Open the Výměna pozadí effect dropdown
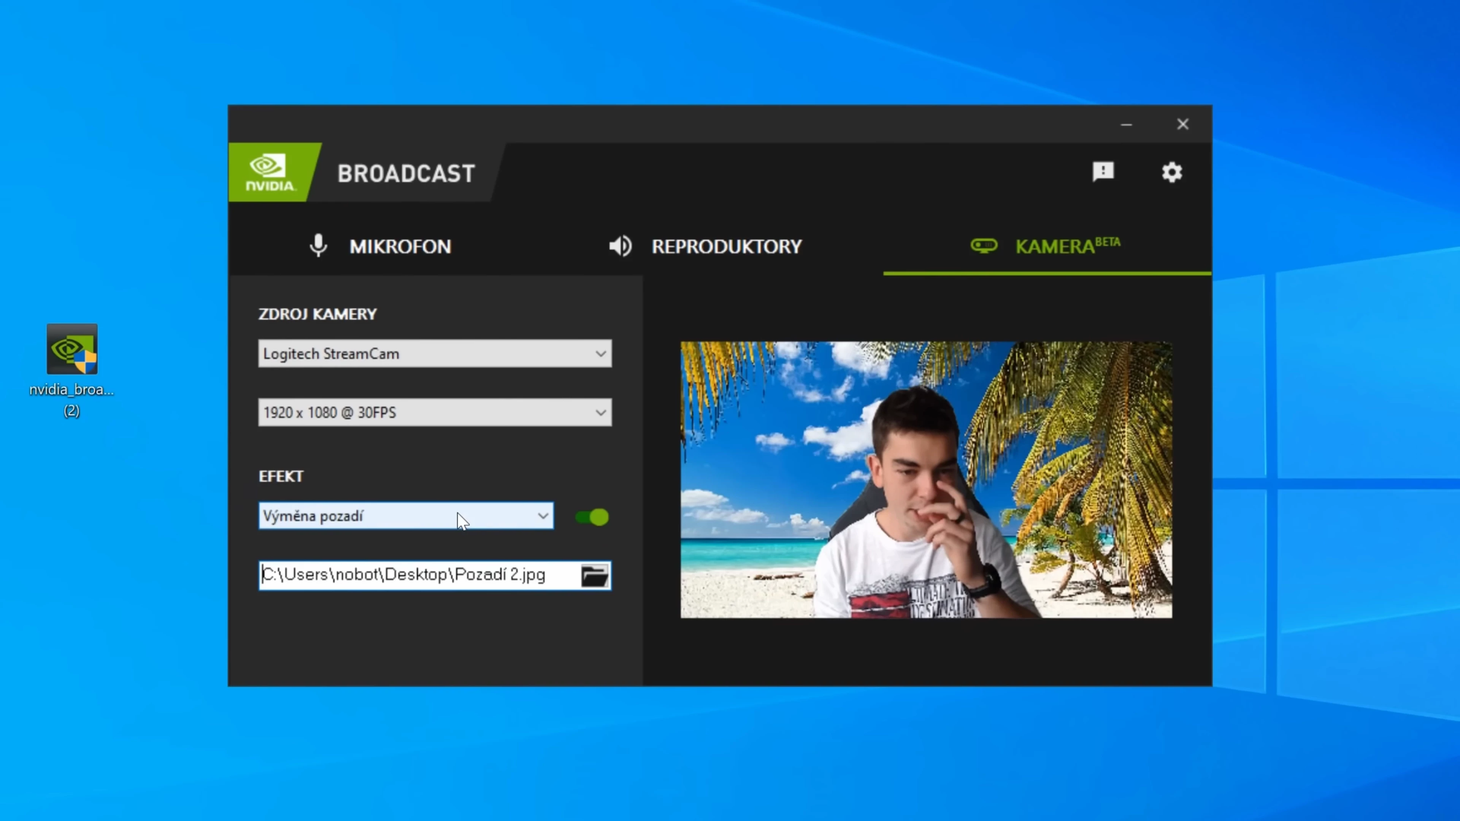This screenshot has width=1460, height=821. pos(406,516)
